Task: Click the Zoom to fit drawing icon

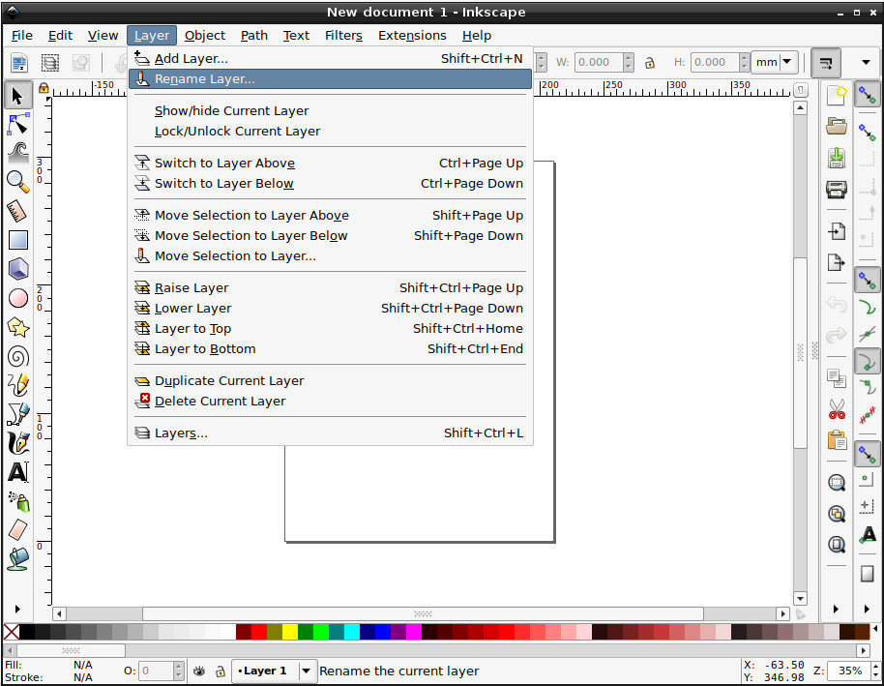Action: pos(837,514)
